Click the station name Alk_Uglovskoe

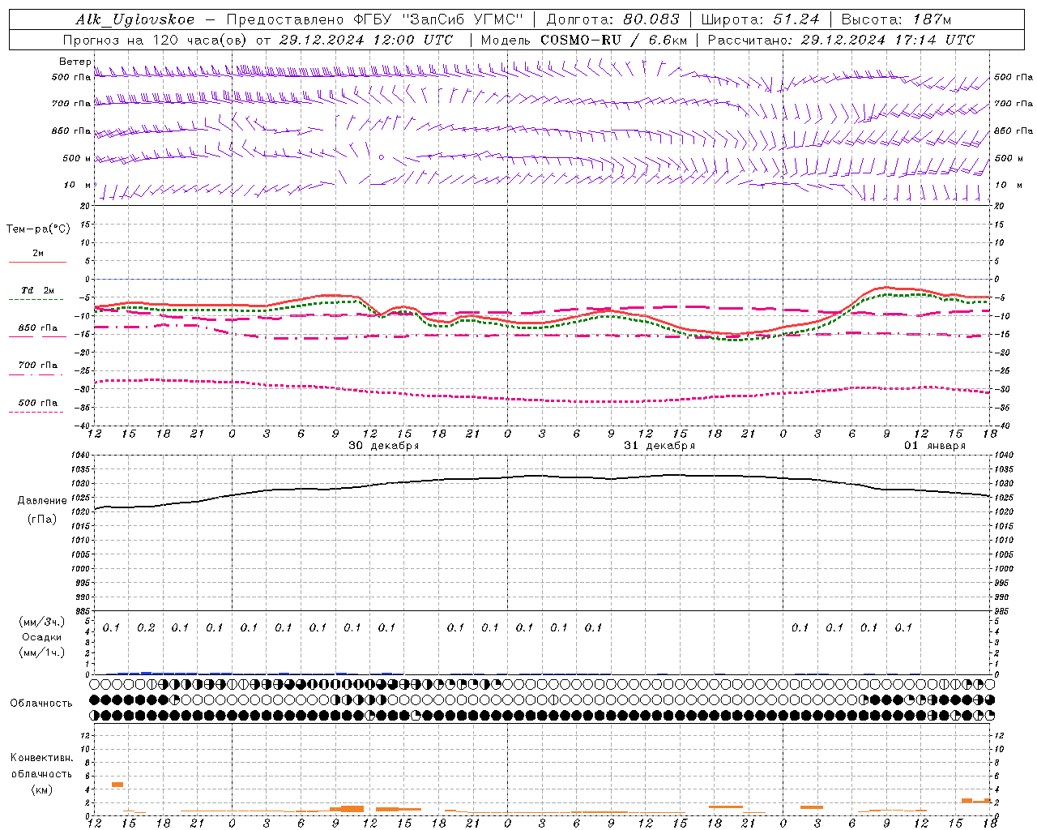tap(134, 19)
